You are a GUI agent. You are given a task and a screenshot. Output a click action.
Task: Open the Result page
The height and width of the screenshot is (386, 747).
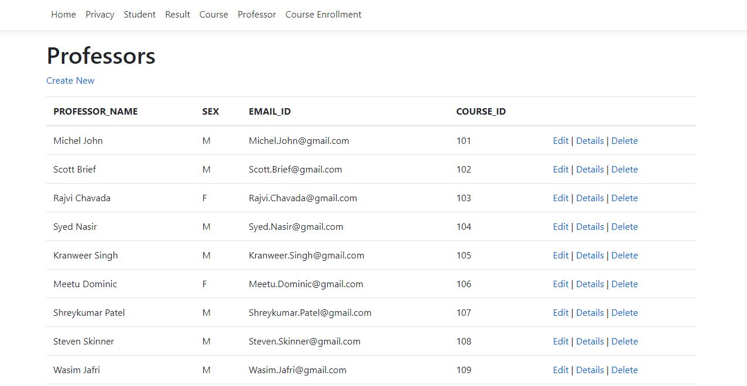tap(177, 14)
